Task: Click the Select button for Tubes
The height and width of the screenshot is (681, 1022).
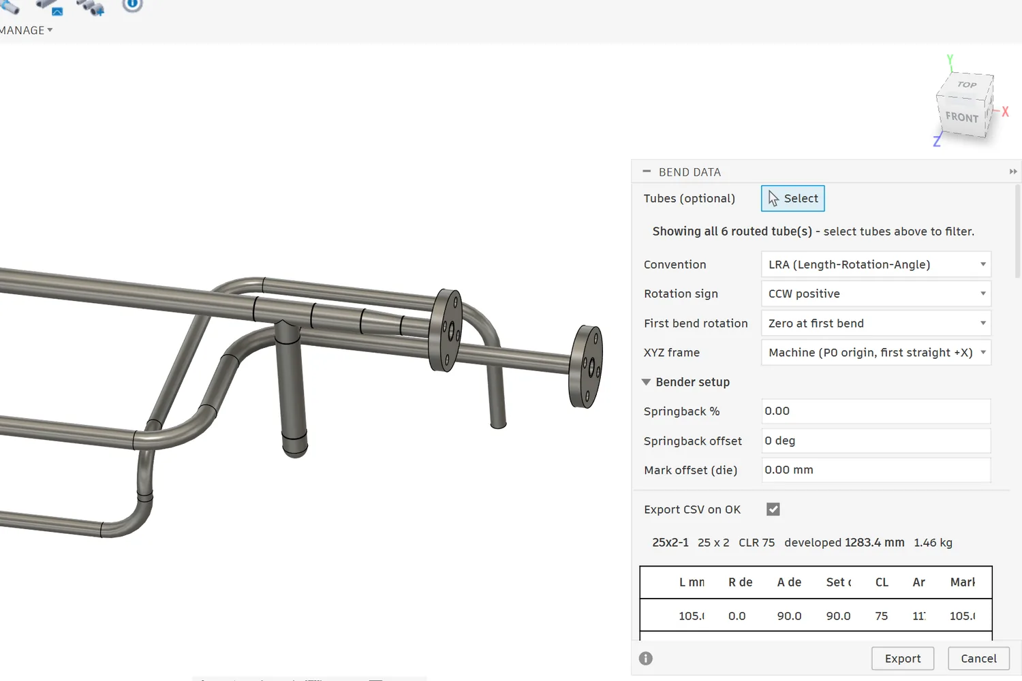Action: 792,198
